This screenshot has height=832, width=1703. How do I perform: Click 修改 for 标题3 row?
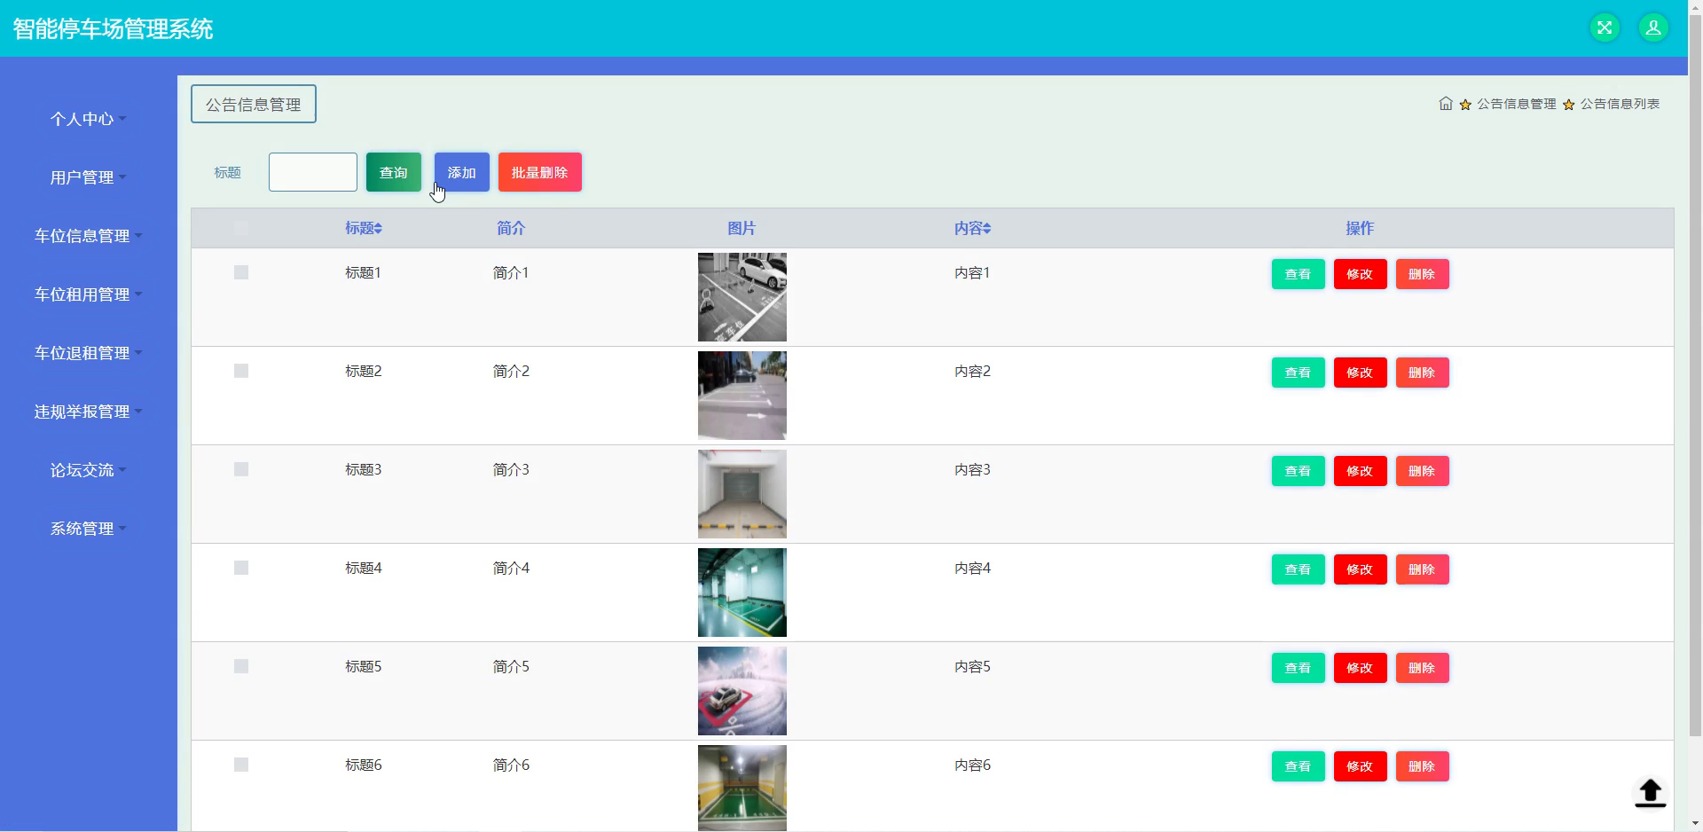point(1360,471)
